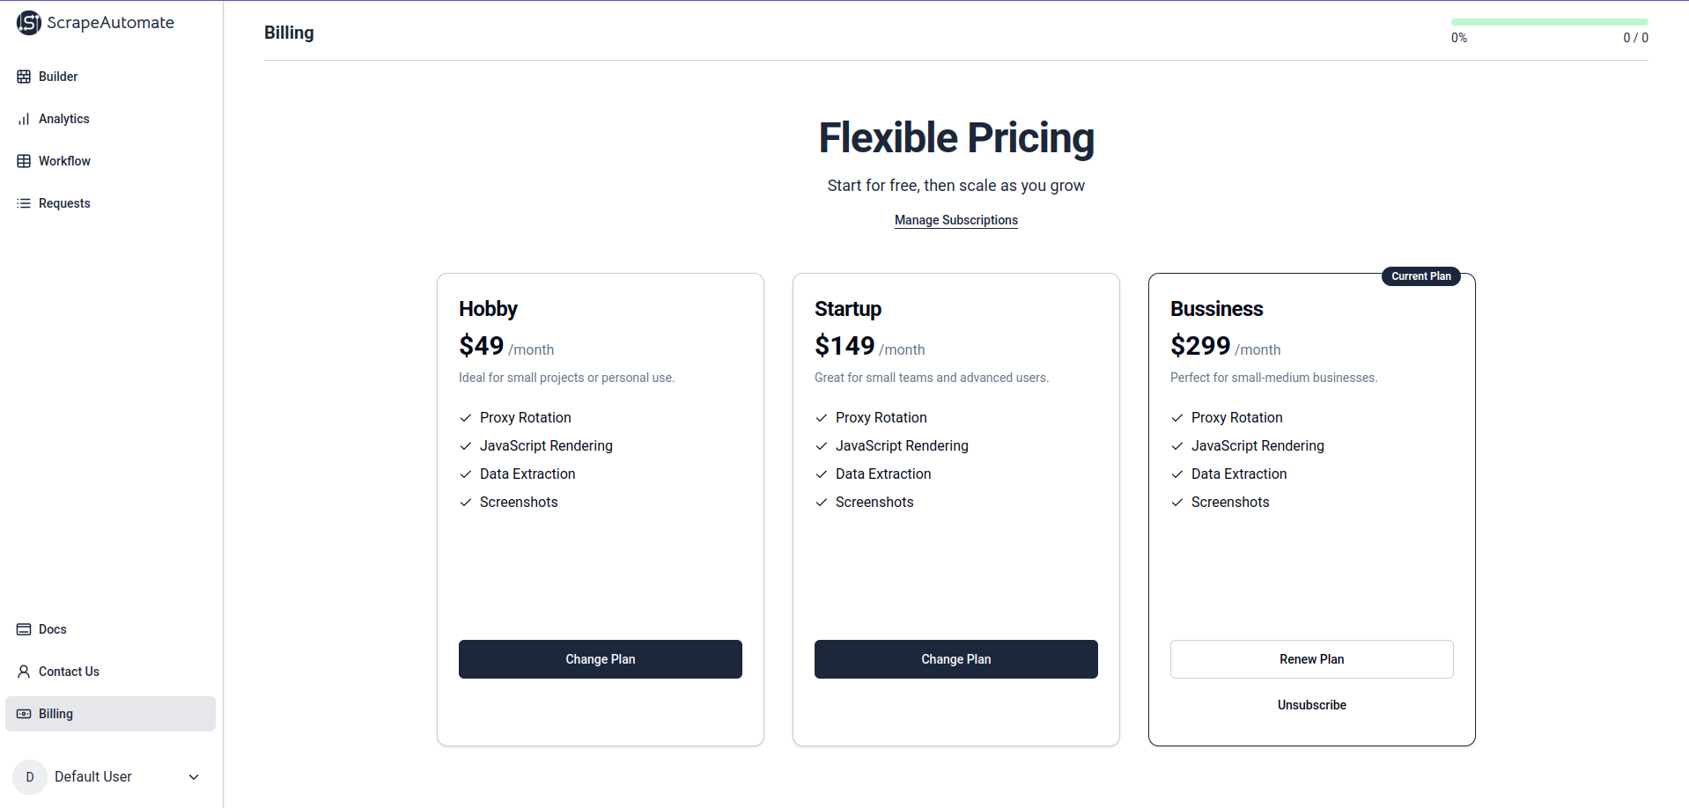Open Docs via the document icon

(24, 629)
